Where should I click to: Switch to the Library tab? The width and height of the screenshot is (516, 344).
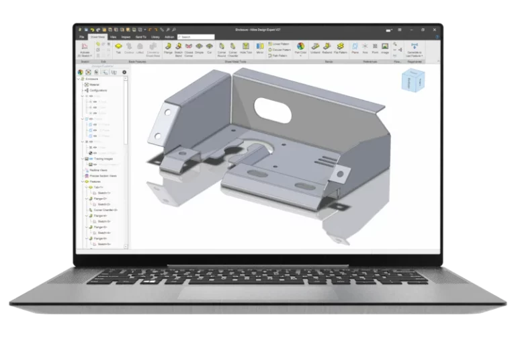[155, 37]
